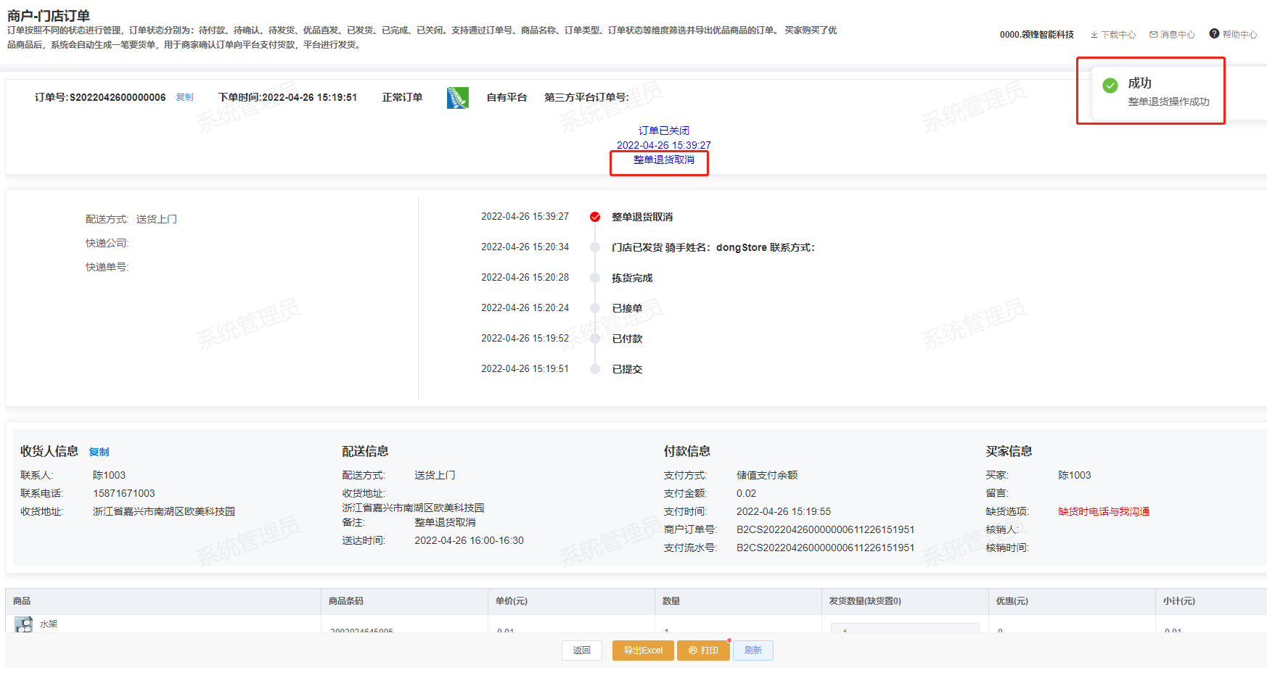Click the timeline dot for 已接单
1267x673 pixels.
pos(595,308)
